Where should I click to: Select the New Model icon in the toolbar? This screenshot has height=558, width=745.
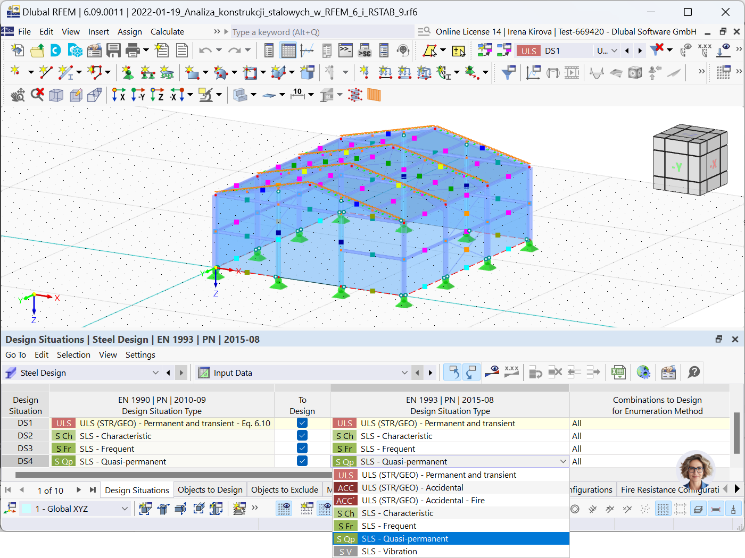click(x=17, y=50)
